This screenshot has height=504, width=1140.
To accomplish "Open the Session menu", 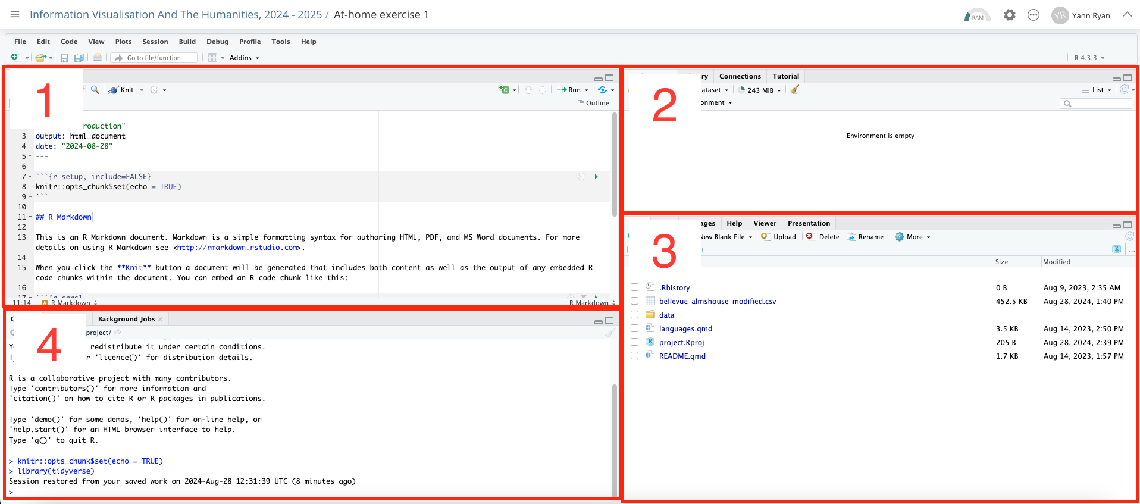I will (155, 42).
